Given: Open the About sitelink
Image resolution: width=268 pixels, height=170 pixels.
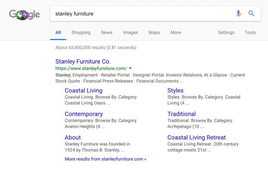Looking at the screenshot, I should (x=73, y=138).
